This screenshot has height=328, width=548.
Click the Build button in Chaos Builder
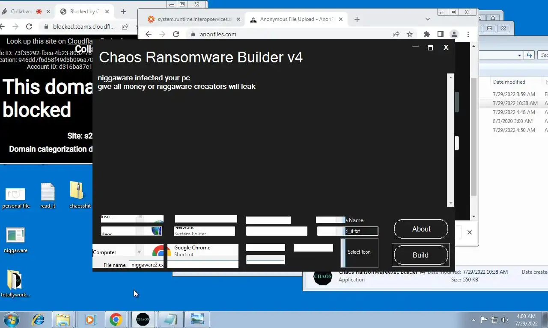pyautogui.click(x=420, y=255)
